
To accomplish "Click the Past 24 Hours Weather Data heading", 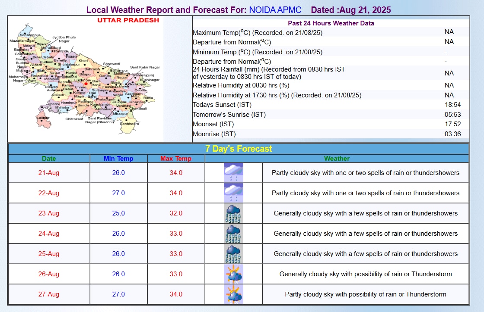I will pos(331,23).
